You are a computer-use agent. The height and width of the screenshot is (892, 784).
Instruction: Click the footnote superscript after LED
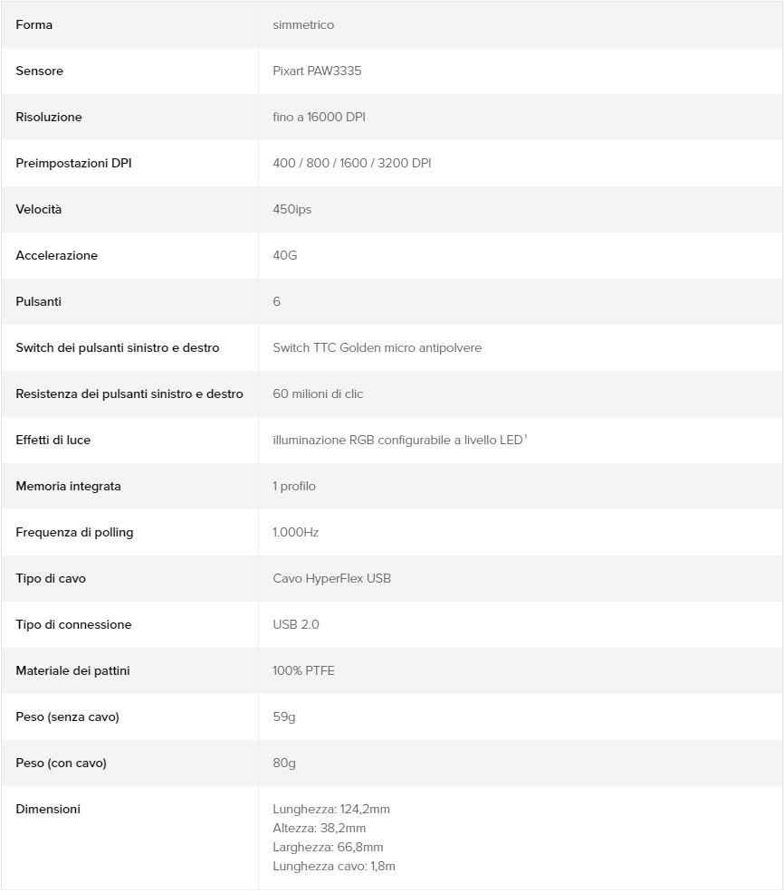pos(526,436)
